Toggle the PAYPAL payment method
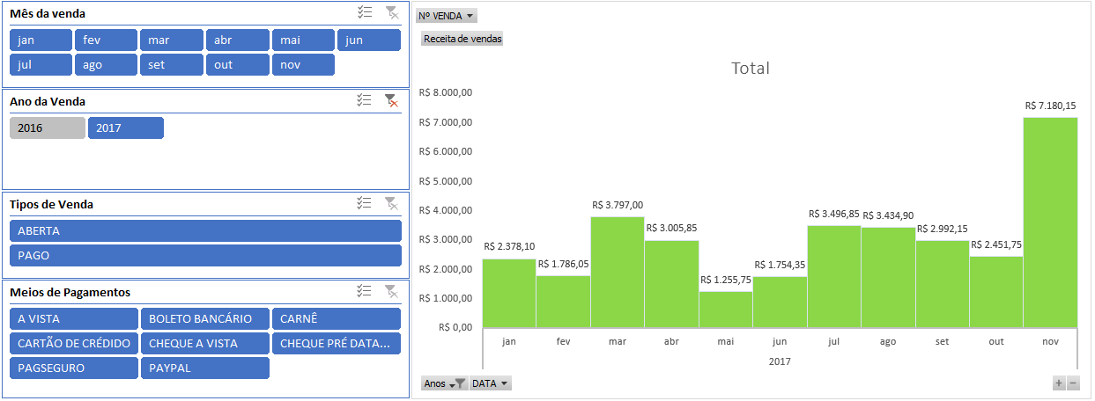Image resolution: width=1095 pixels, height=401 pixels. [204, 368]
